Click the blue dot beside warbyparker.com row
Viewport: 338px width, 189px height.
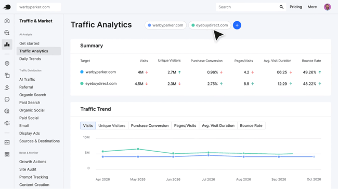82,72
